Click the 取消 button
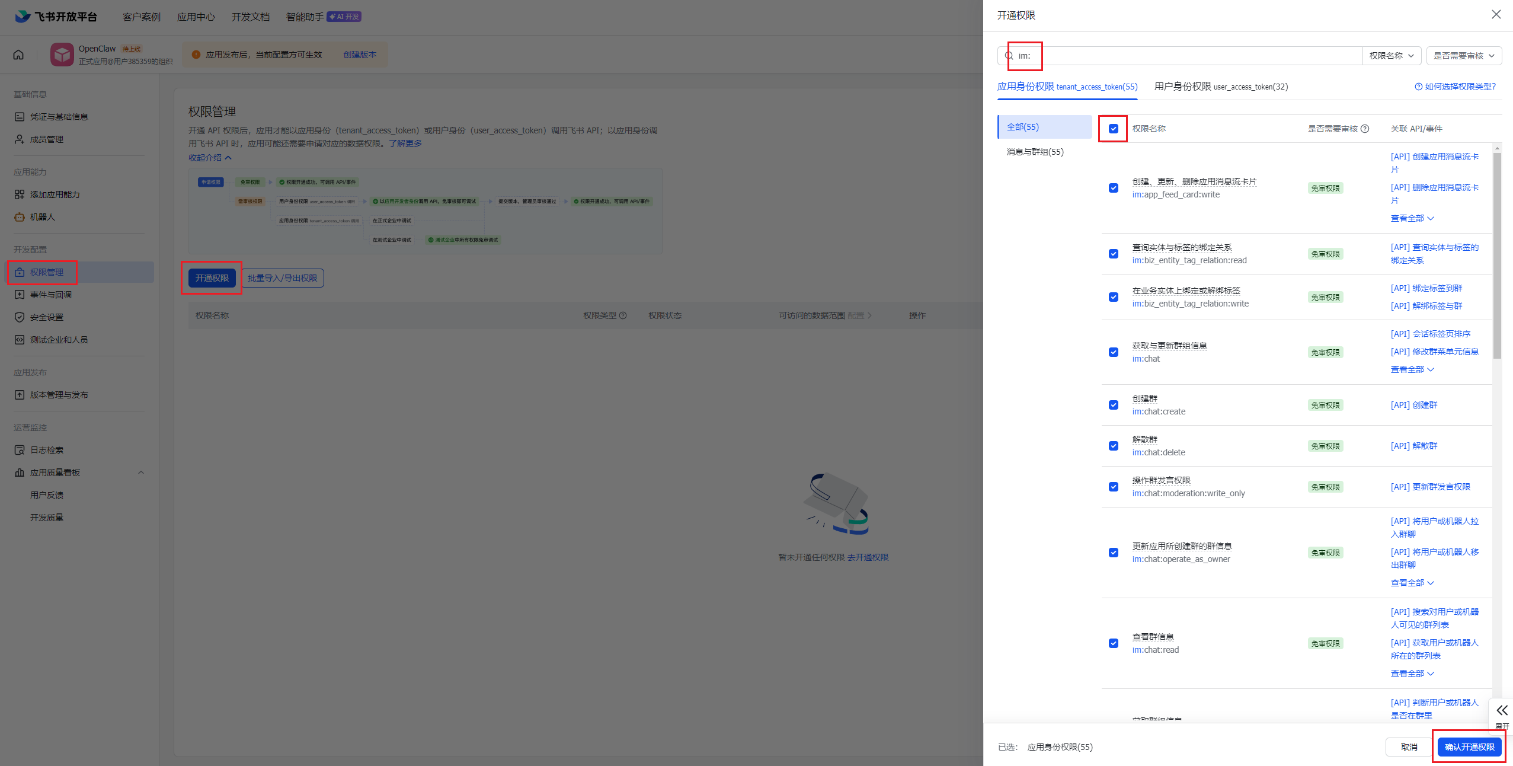The image size is (1513, 766). point(1409,747)
